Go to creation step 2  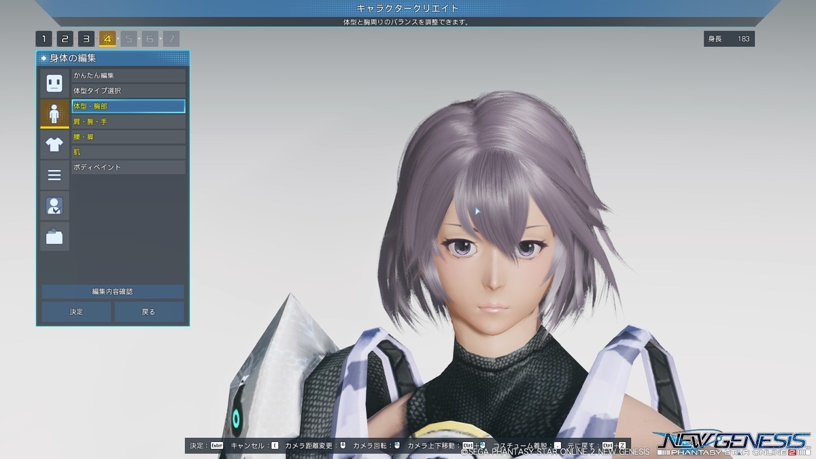click(65, 39)
